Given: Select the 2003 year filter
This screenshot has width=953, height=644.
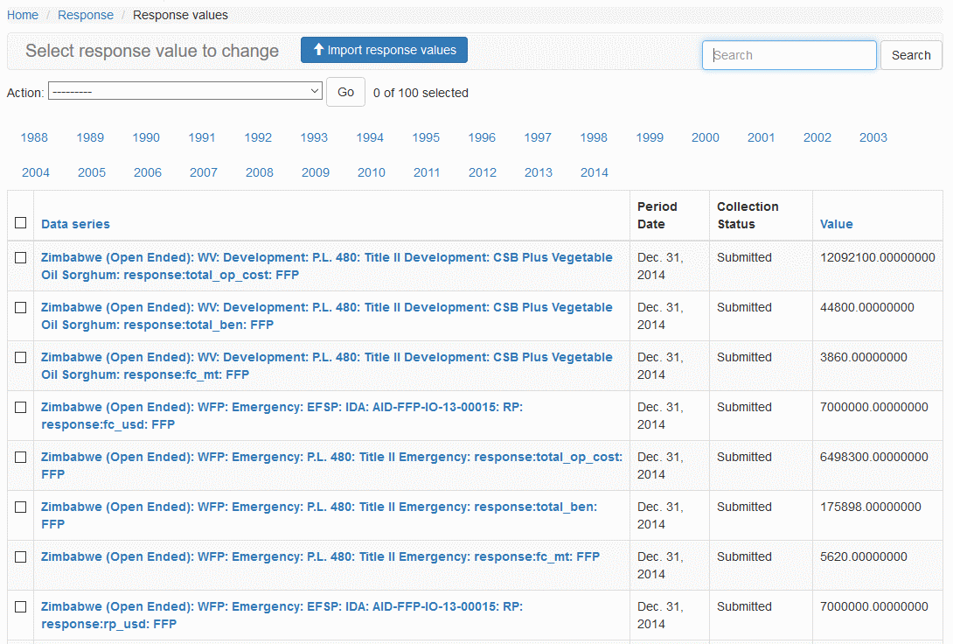Looking at the screenshot, I should [x=873, y=137].
